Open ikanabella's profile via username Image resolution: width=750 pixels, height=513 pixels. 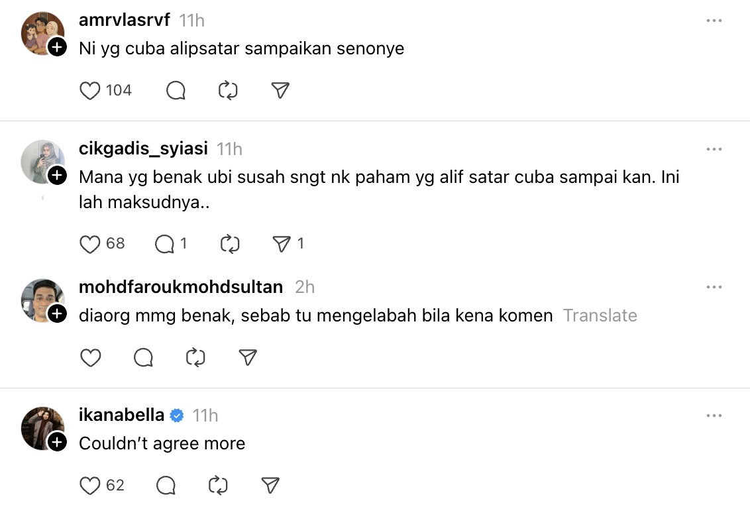click(121, 415)
